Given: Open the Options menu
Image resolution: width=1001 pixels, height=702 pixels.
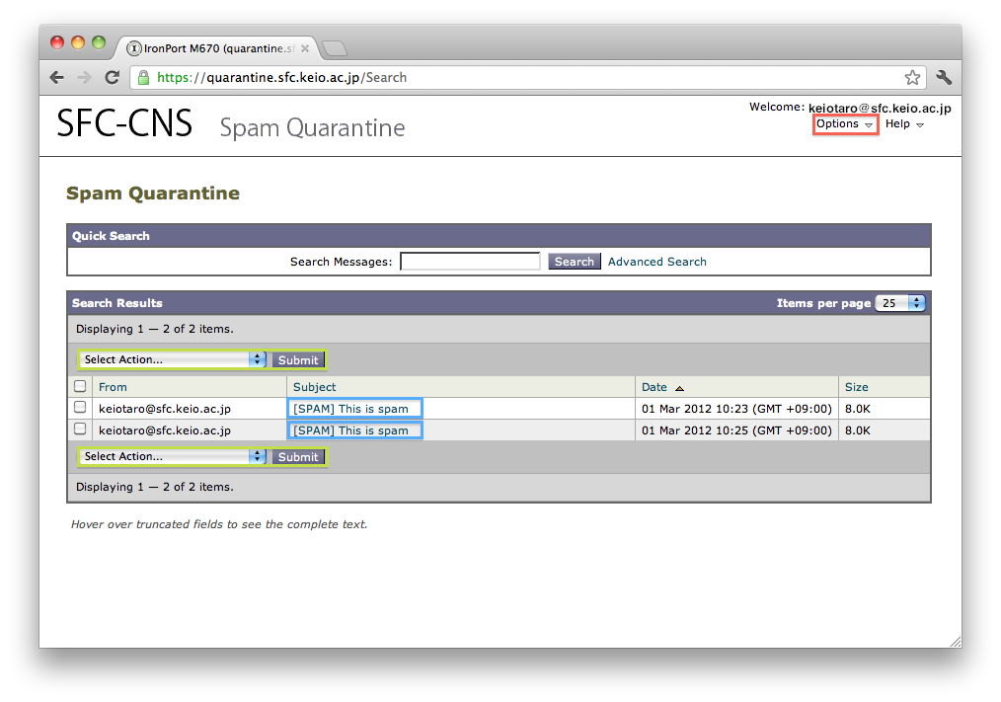Looking at the screenshot, I should (x=844, y=124).
